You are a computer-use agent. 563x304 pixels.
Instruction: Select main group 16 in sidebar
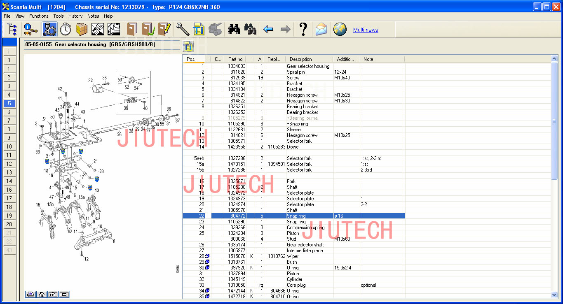tap(9, 190)
